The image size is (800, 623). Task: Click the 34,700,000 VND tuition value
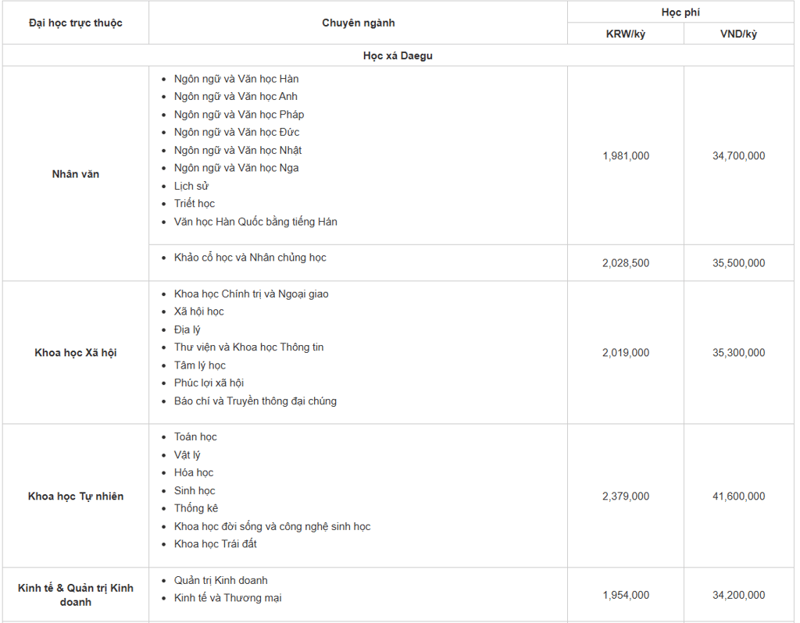tap(738, 156)
